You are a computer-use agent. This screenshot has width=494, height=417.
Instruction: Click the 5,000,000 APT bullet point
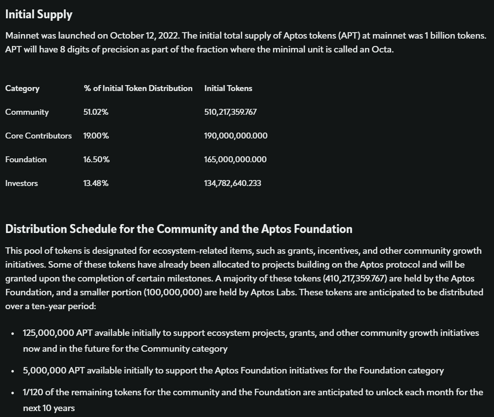[x=233, y=371]
